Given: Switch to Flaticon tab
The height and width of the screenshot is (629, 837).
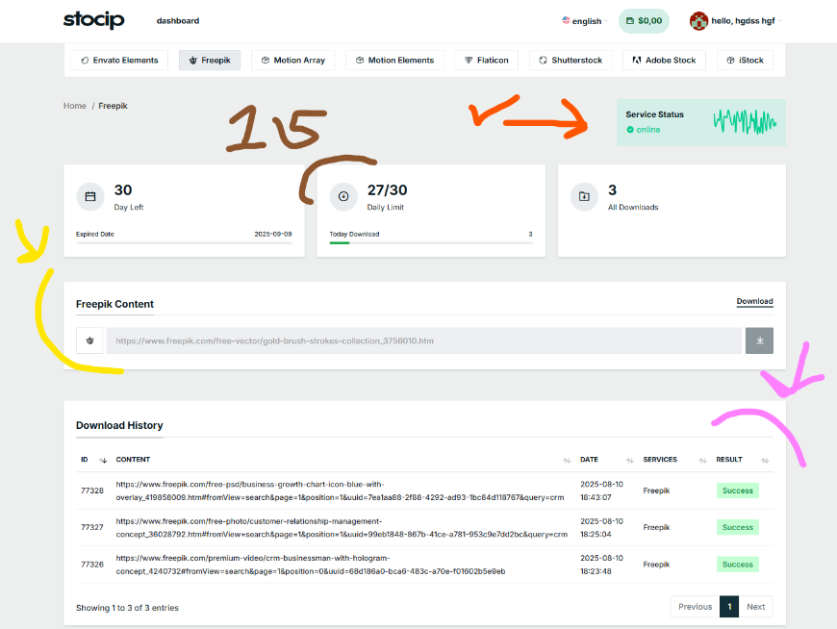Looking at the screenshot, I should (486, 61).
